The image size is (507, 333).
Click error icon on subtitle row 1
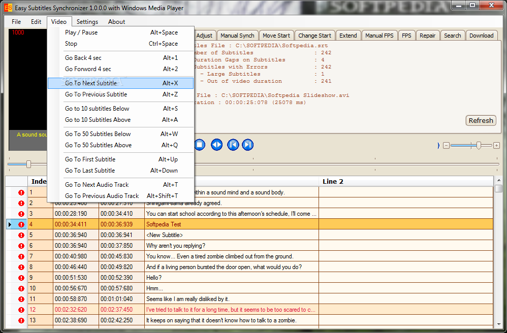pos(21,192)
